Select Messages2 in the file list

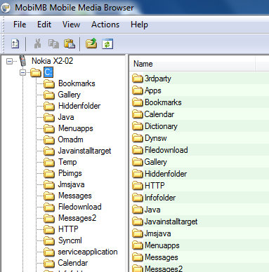pos(164,268)
